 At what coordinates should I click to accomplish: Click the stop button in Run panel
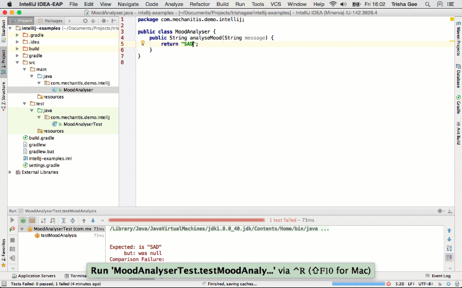[x=12, y=240]
